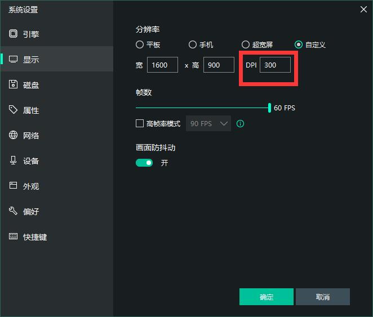Click the frame rate slider handle

click(x=269, y=108)
